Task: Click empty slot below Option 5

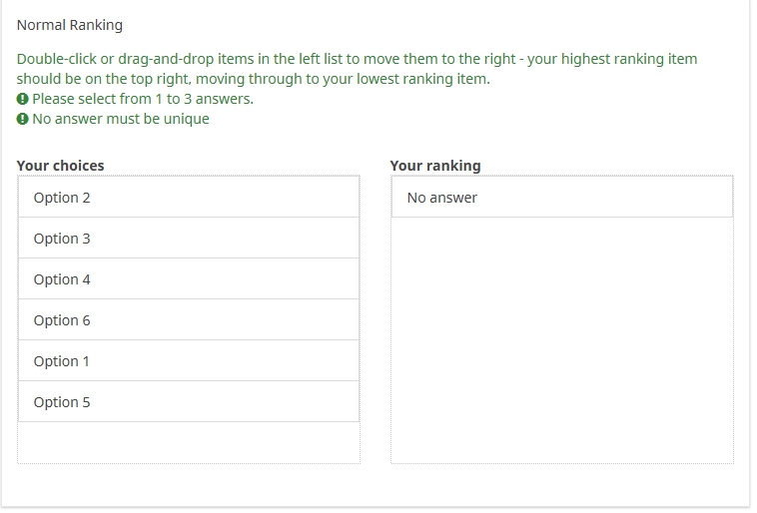Action: [188, 442]
